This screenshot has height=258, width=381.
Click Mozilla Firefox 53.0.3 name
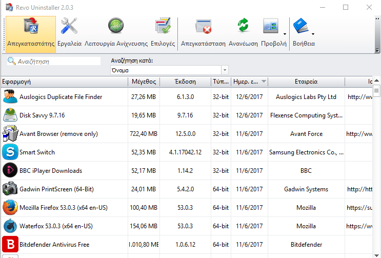click(x=64, y=208)
